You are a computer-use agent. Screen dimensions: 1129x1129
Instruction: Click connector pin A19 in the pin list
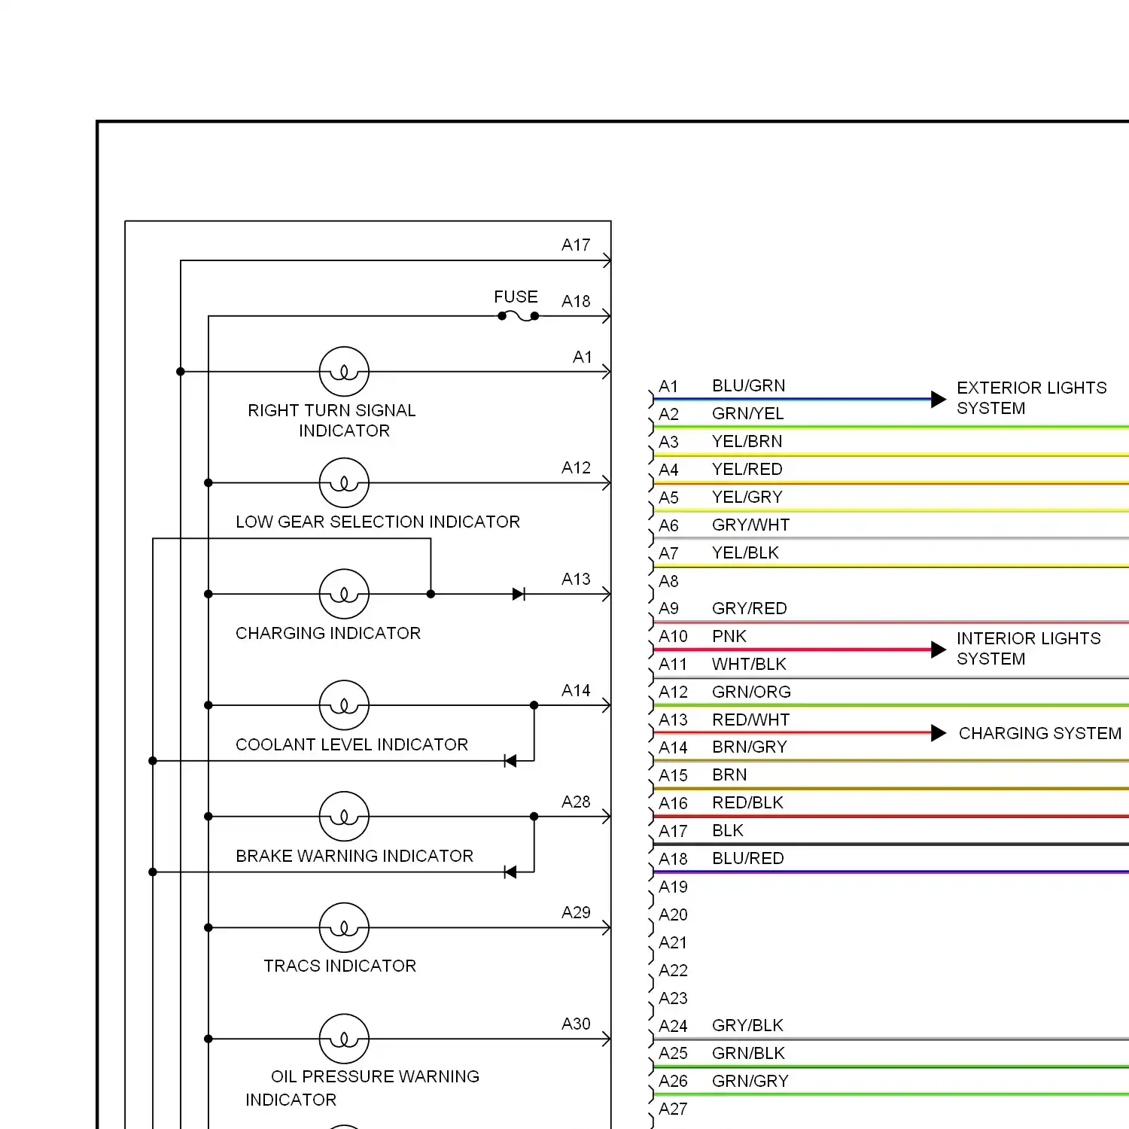(674, 887)
